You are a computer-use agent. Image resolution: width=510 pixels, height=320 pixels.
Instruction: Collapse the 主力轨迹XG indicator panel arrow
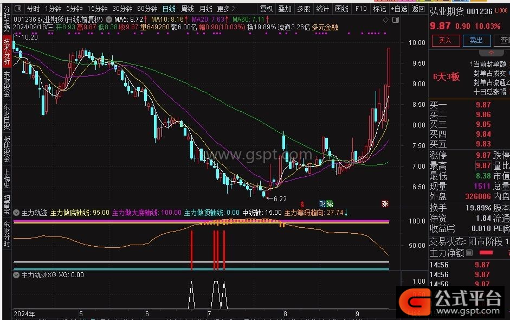[16, 275]
